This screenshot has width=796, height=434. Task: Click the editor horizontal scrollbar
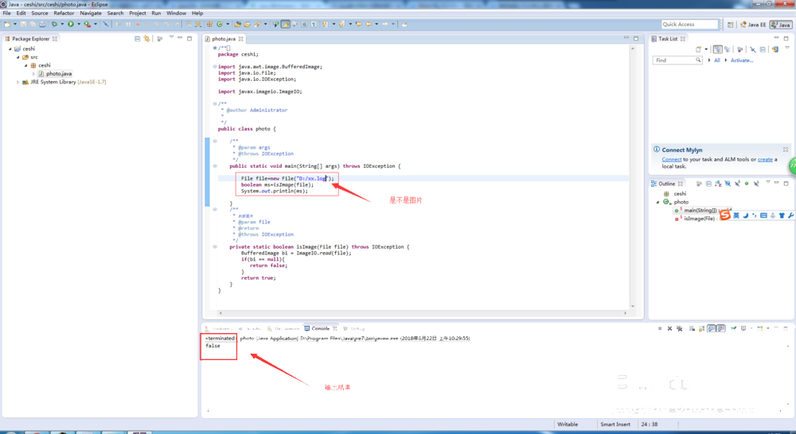[x=423, y=313]
